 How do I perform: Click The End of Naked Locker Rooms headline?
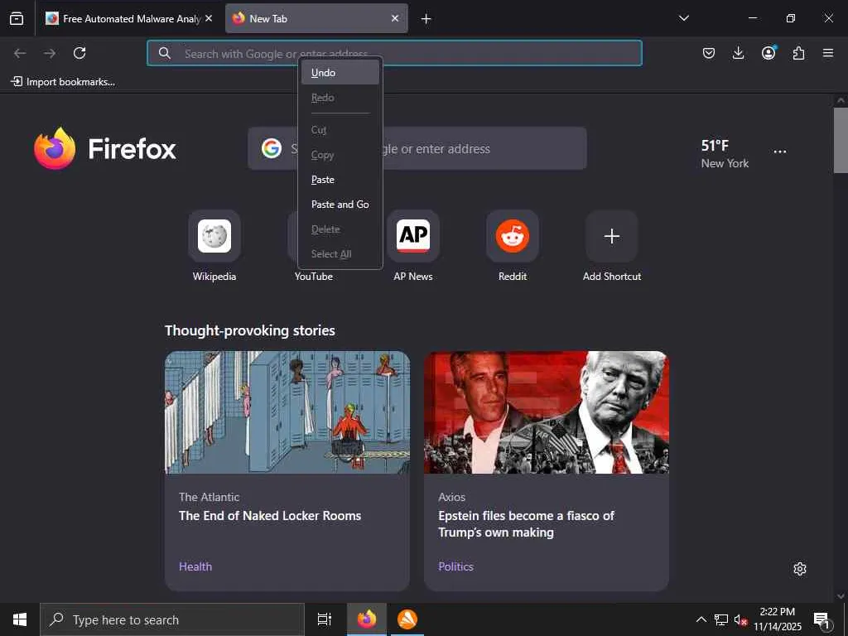270,516
